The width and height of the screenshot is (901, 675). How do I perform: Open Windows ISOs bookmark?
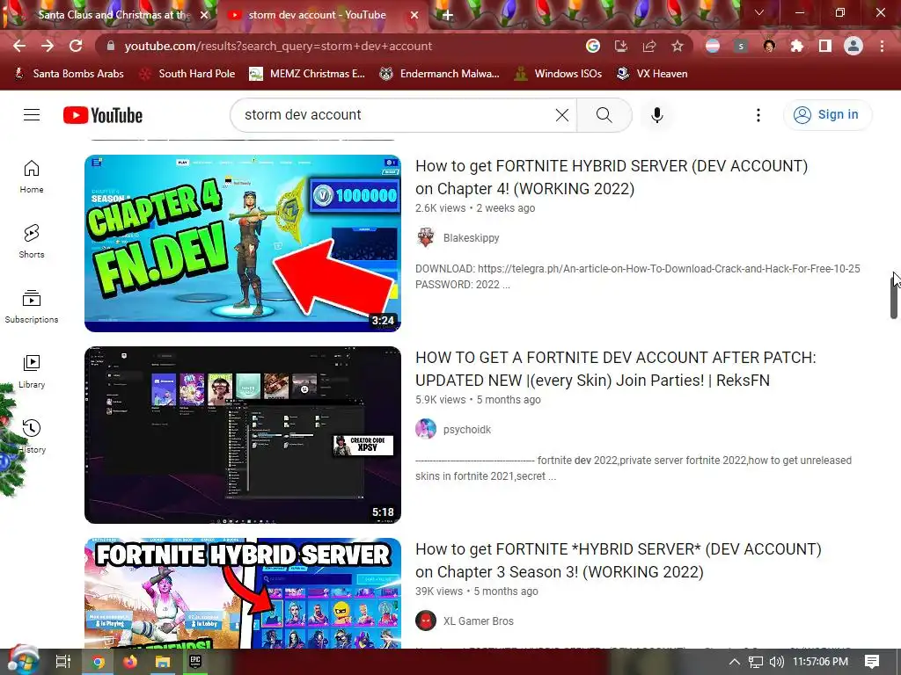(557, 74)
